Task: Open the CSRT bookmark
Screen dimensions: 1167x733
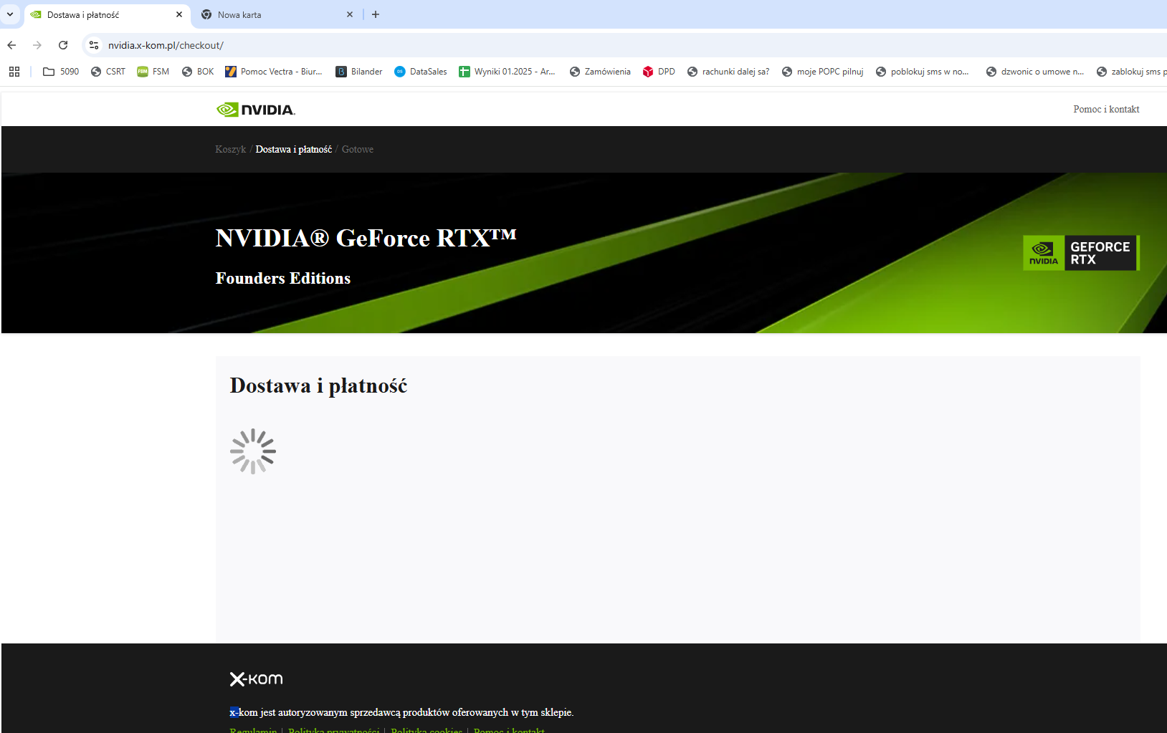Action: (108, 72)
